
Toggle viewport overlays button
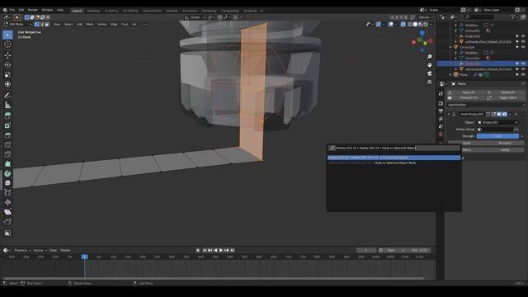[x=390, y=24]
